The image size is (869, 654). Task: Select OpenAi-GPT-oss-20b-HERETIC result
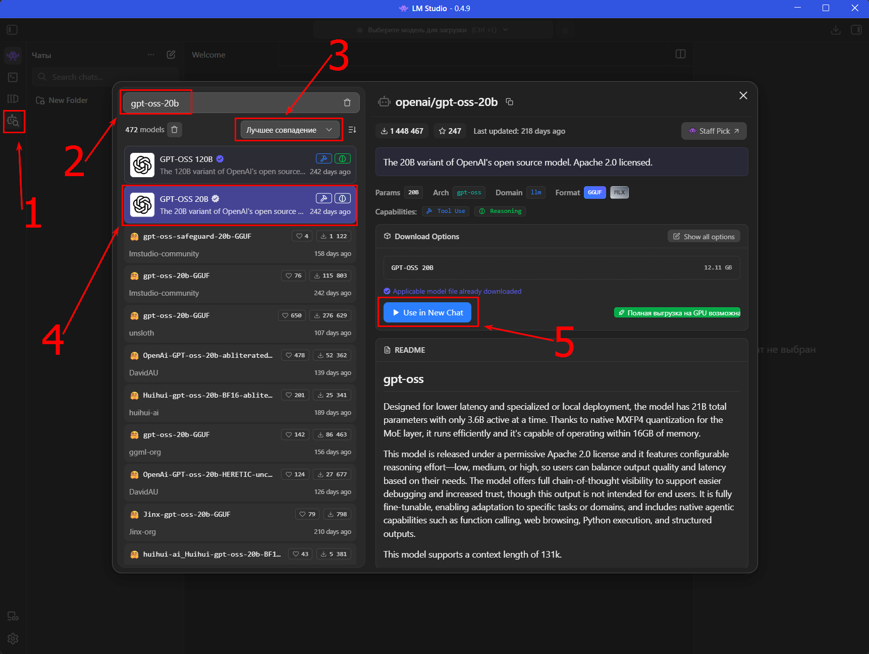[x=240, y=483]
